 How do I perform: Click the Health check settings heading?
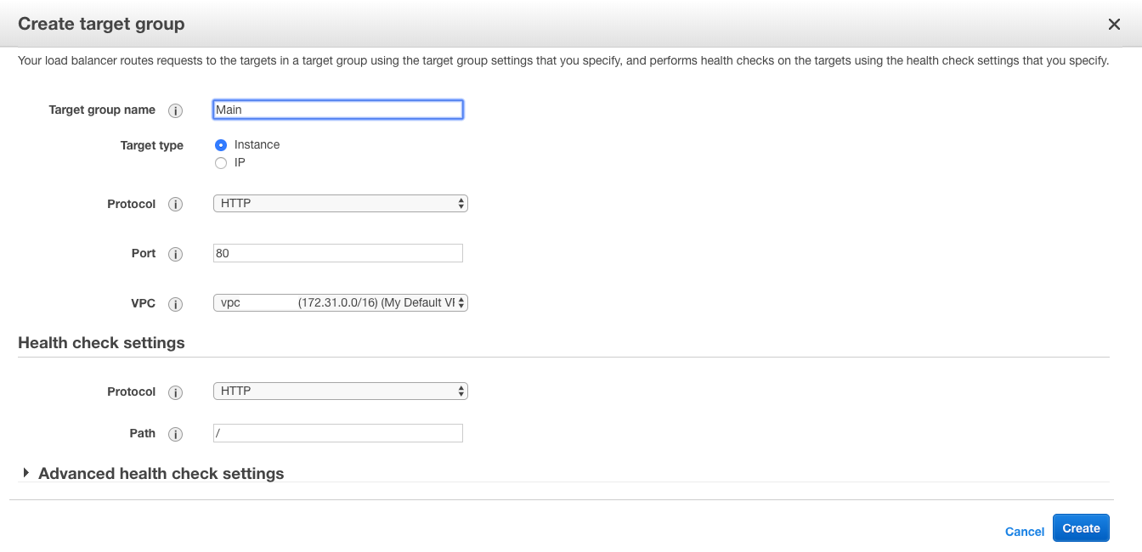click(x=101, y=343)
